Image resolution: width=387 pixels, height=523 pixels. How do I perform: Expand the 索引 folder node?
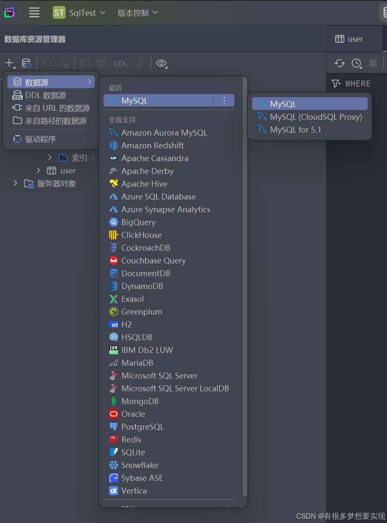(49, 158)
